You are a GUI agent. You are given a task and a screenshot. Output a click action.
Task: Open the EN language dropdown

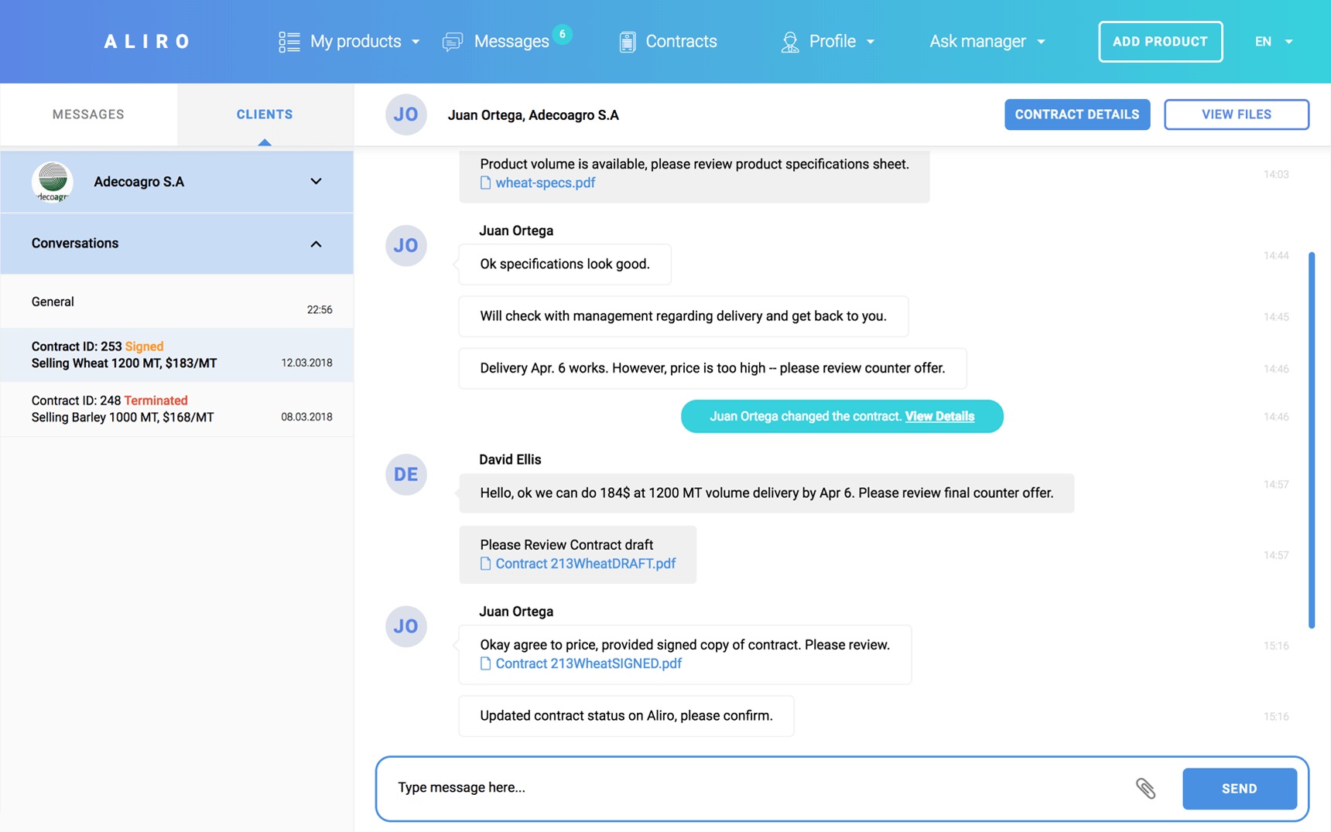(x=1273, y=42)
